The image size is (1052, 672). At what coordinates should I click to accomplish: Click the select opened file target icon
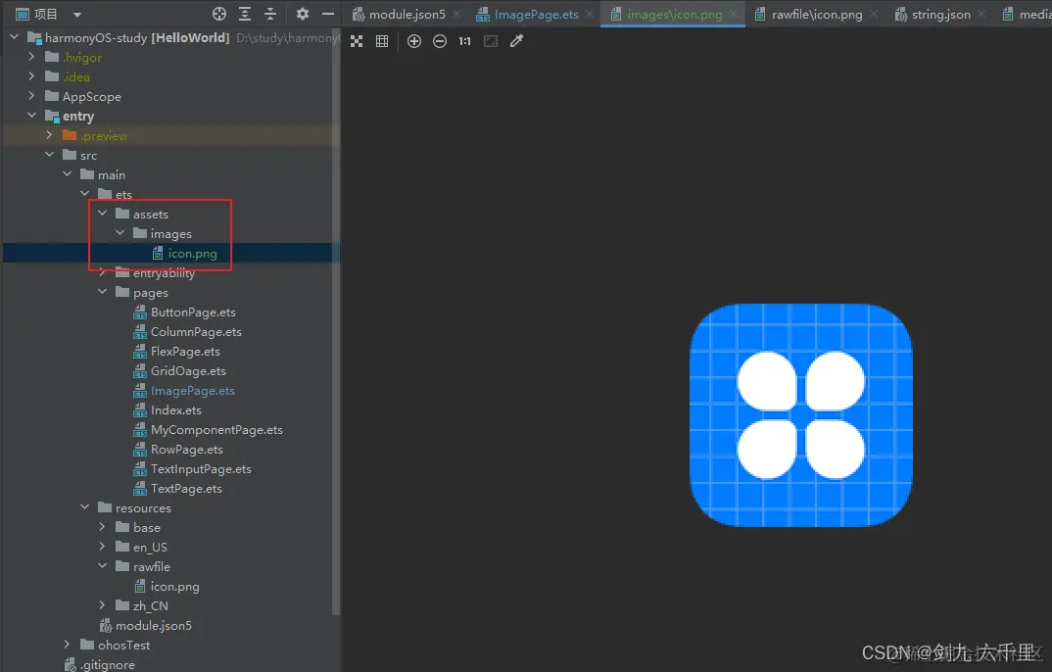click(219, 14)
